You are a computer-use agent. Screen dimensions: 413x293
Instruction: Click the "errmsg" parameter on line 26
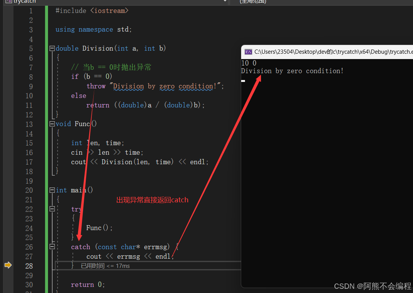click(x=155, y=247)
